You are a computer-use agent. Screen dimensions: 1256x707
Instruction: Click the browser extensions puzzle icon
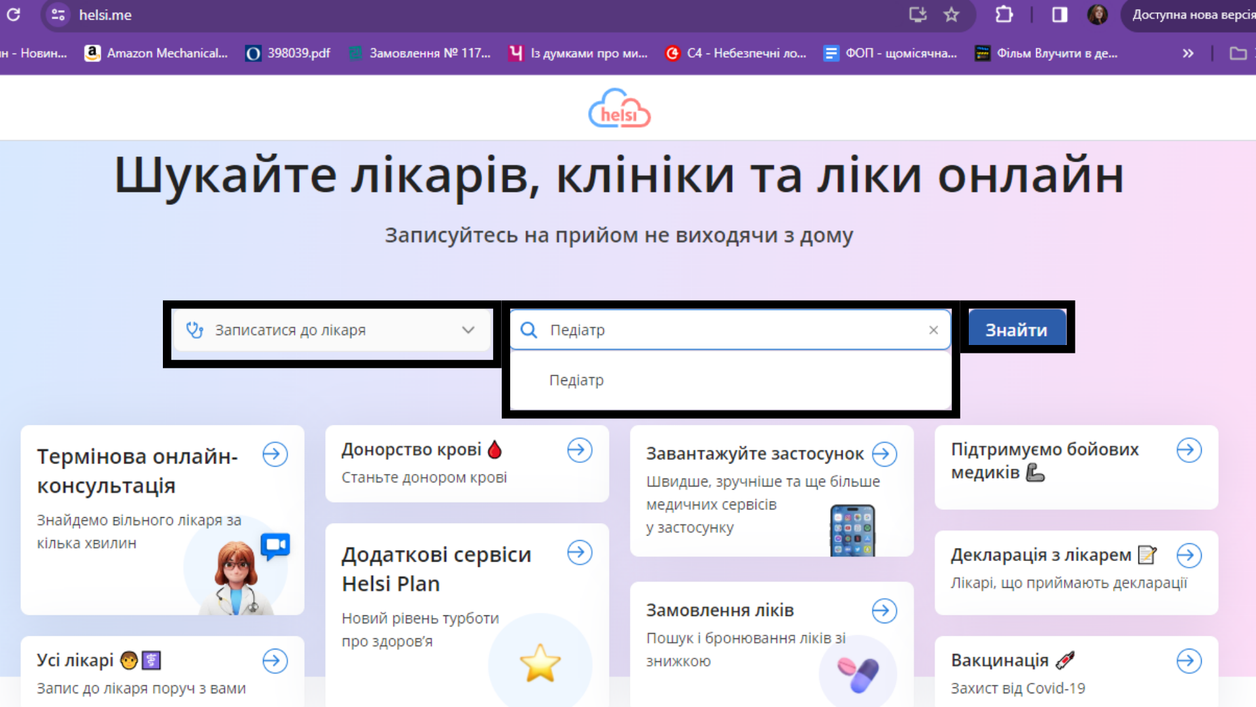(1004, 14)
